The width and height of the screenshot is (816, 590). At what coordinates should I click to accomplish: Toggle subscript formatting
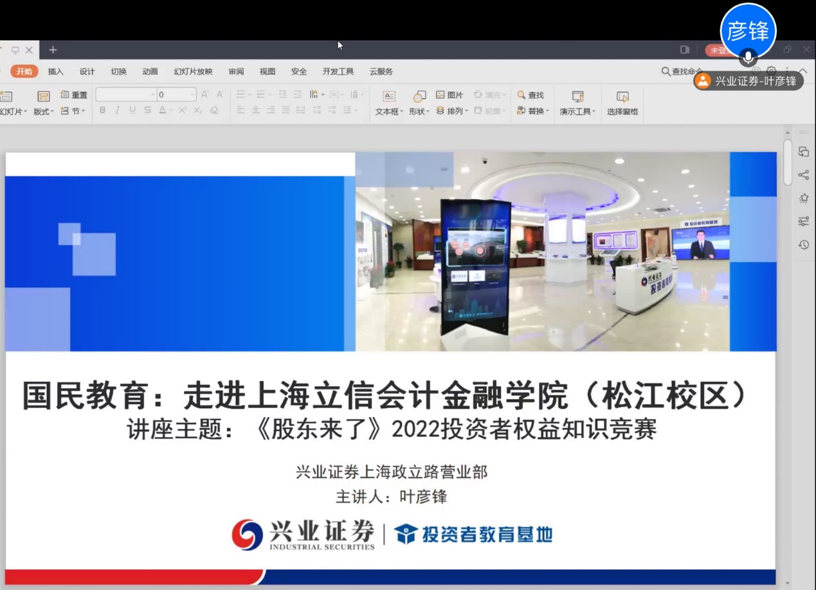pos(197,111)
